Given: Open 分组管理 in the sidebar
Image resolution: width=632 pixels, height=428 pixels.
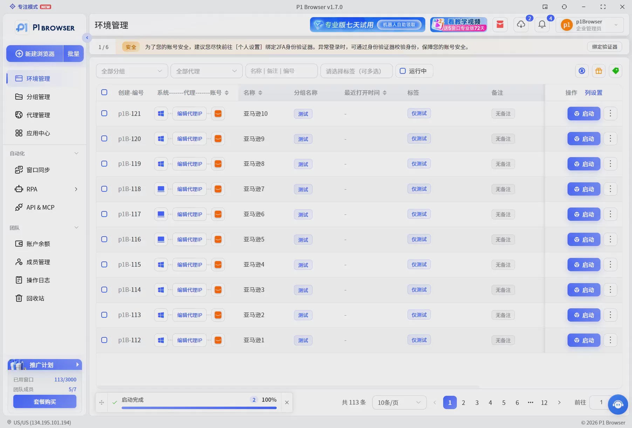Looking at the screenshot, I should (45, 97).
